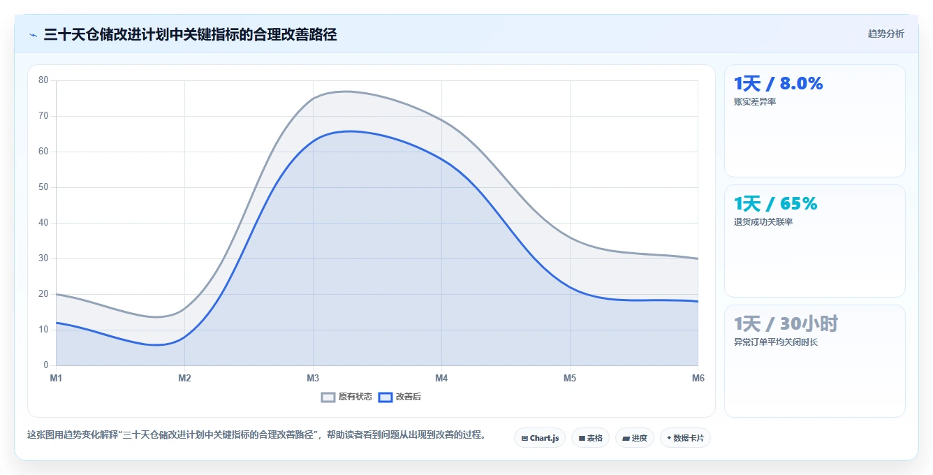Select the 退货成功关联率 metric card
Viewport: 933px width, 475px height.
point(815,241)
